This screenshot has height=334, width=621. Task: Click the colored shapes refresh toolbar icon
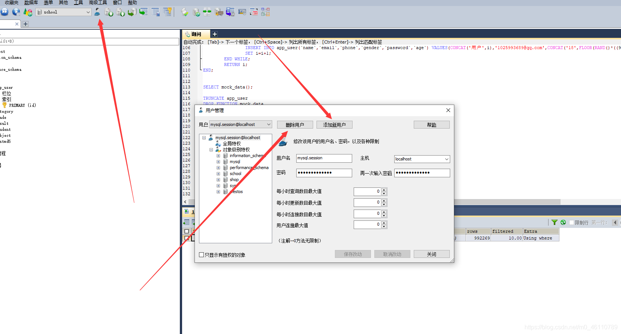point(28,12)
